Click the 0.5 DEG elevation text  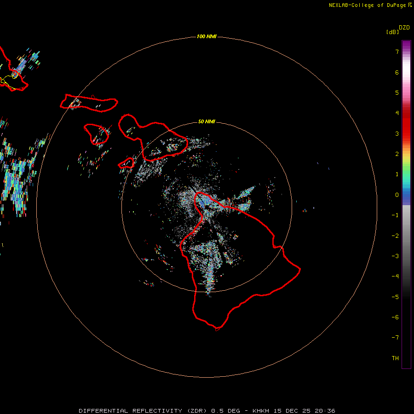click(226, 411)
